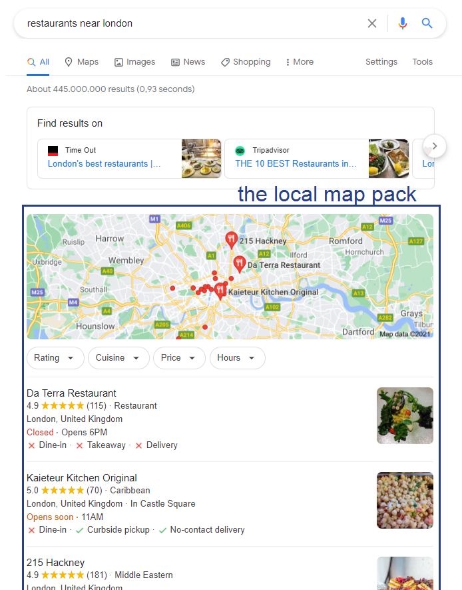Start voice search with microphone icon

pos(402,23)
